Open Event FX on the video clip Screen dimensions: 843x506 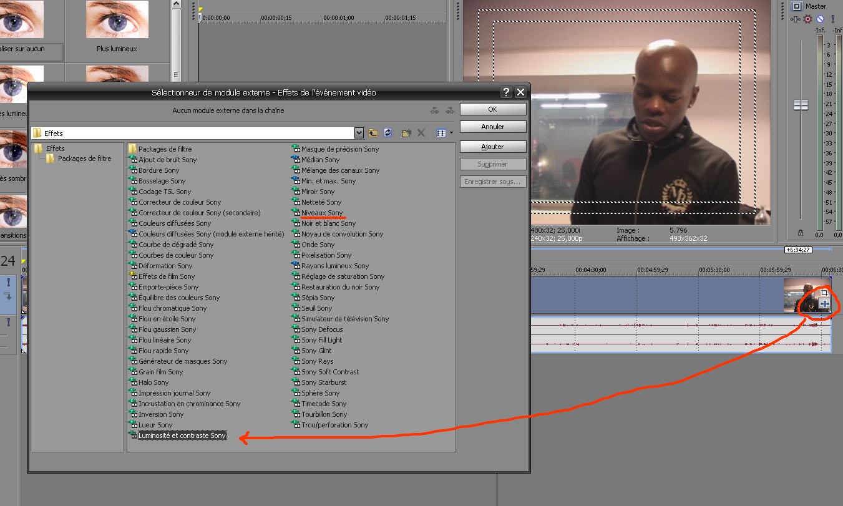tap(824, 304)
